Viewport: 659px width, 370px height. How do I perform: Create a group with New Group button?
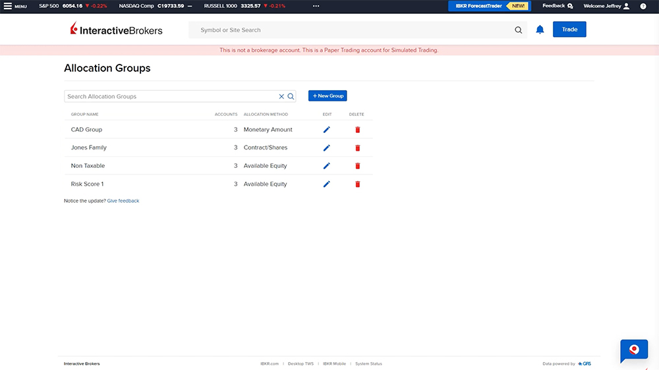click(328, 95)
